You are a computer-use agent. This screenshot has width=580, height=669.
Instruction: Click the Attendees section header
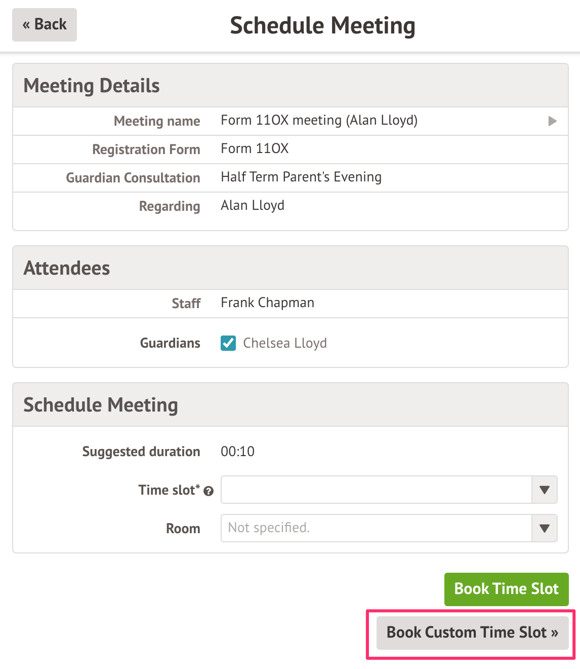(x=67, y=268)
